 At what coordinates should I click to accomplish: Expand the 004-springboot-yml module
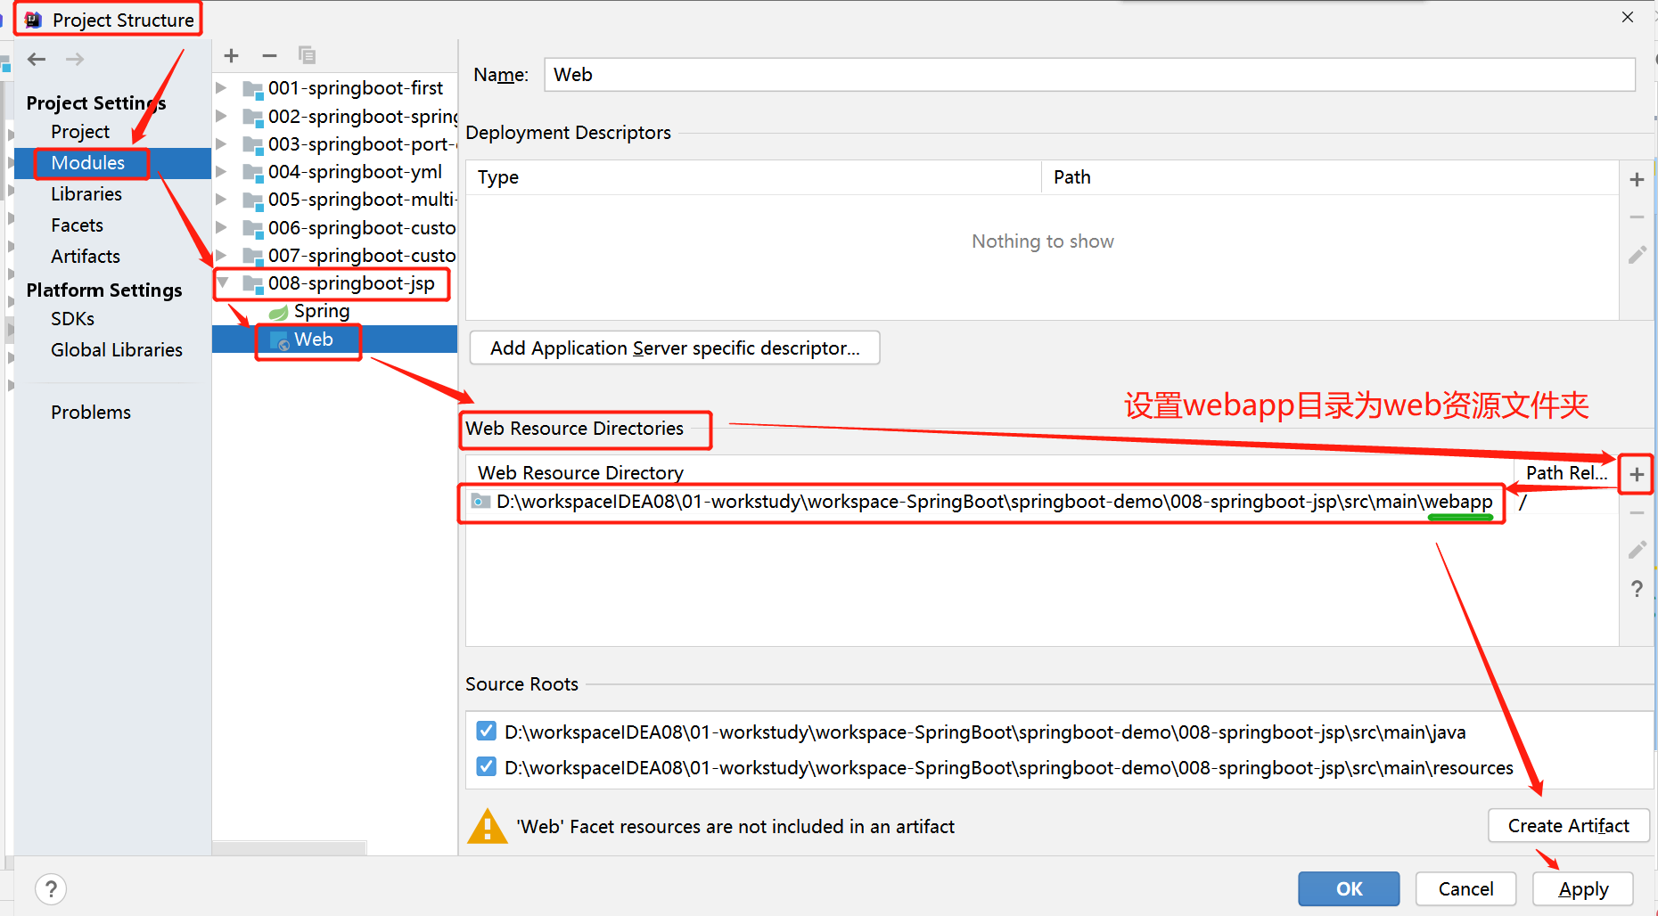tap(222, 171)
